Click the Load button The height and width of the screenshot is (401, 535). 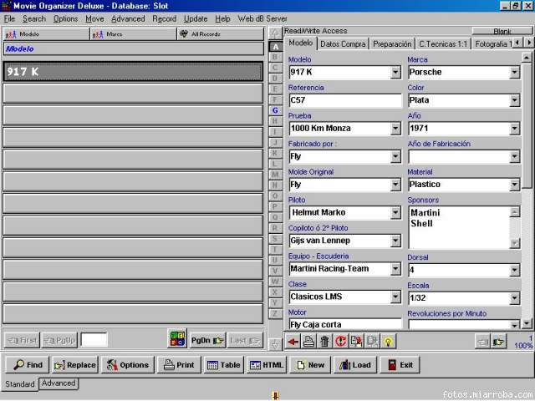(x=354, y=365)
